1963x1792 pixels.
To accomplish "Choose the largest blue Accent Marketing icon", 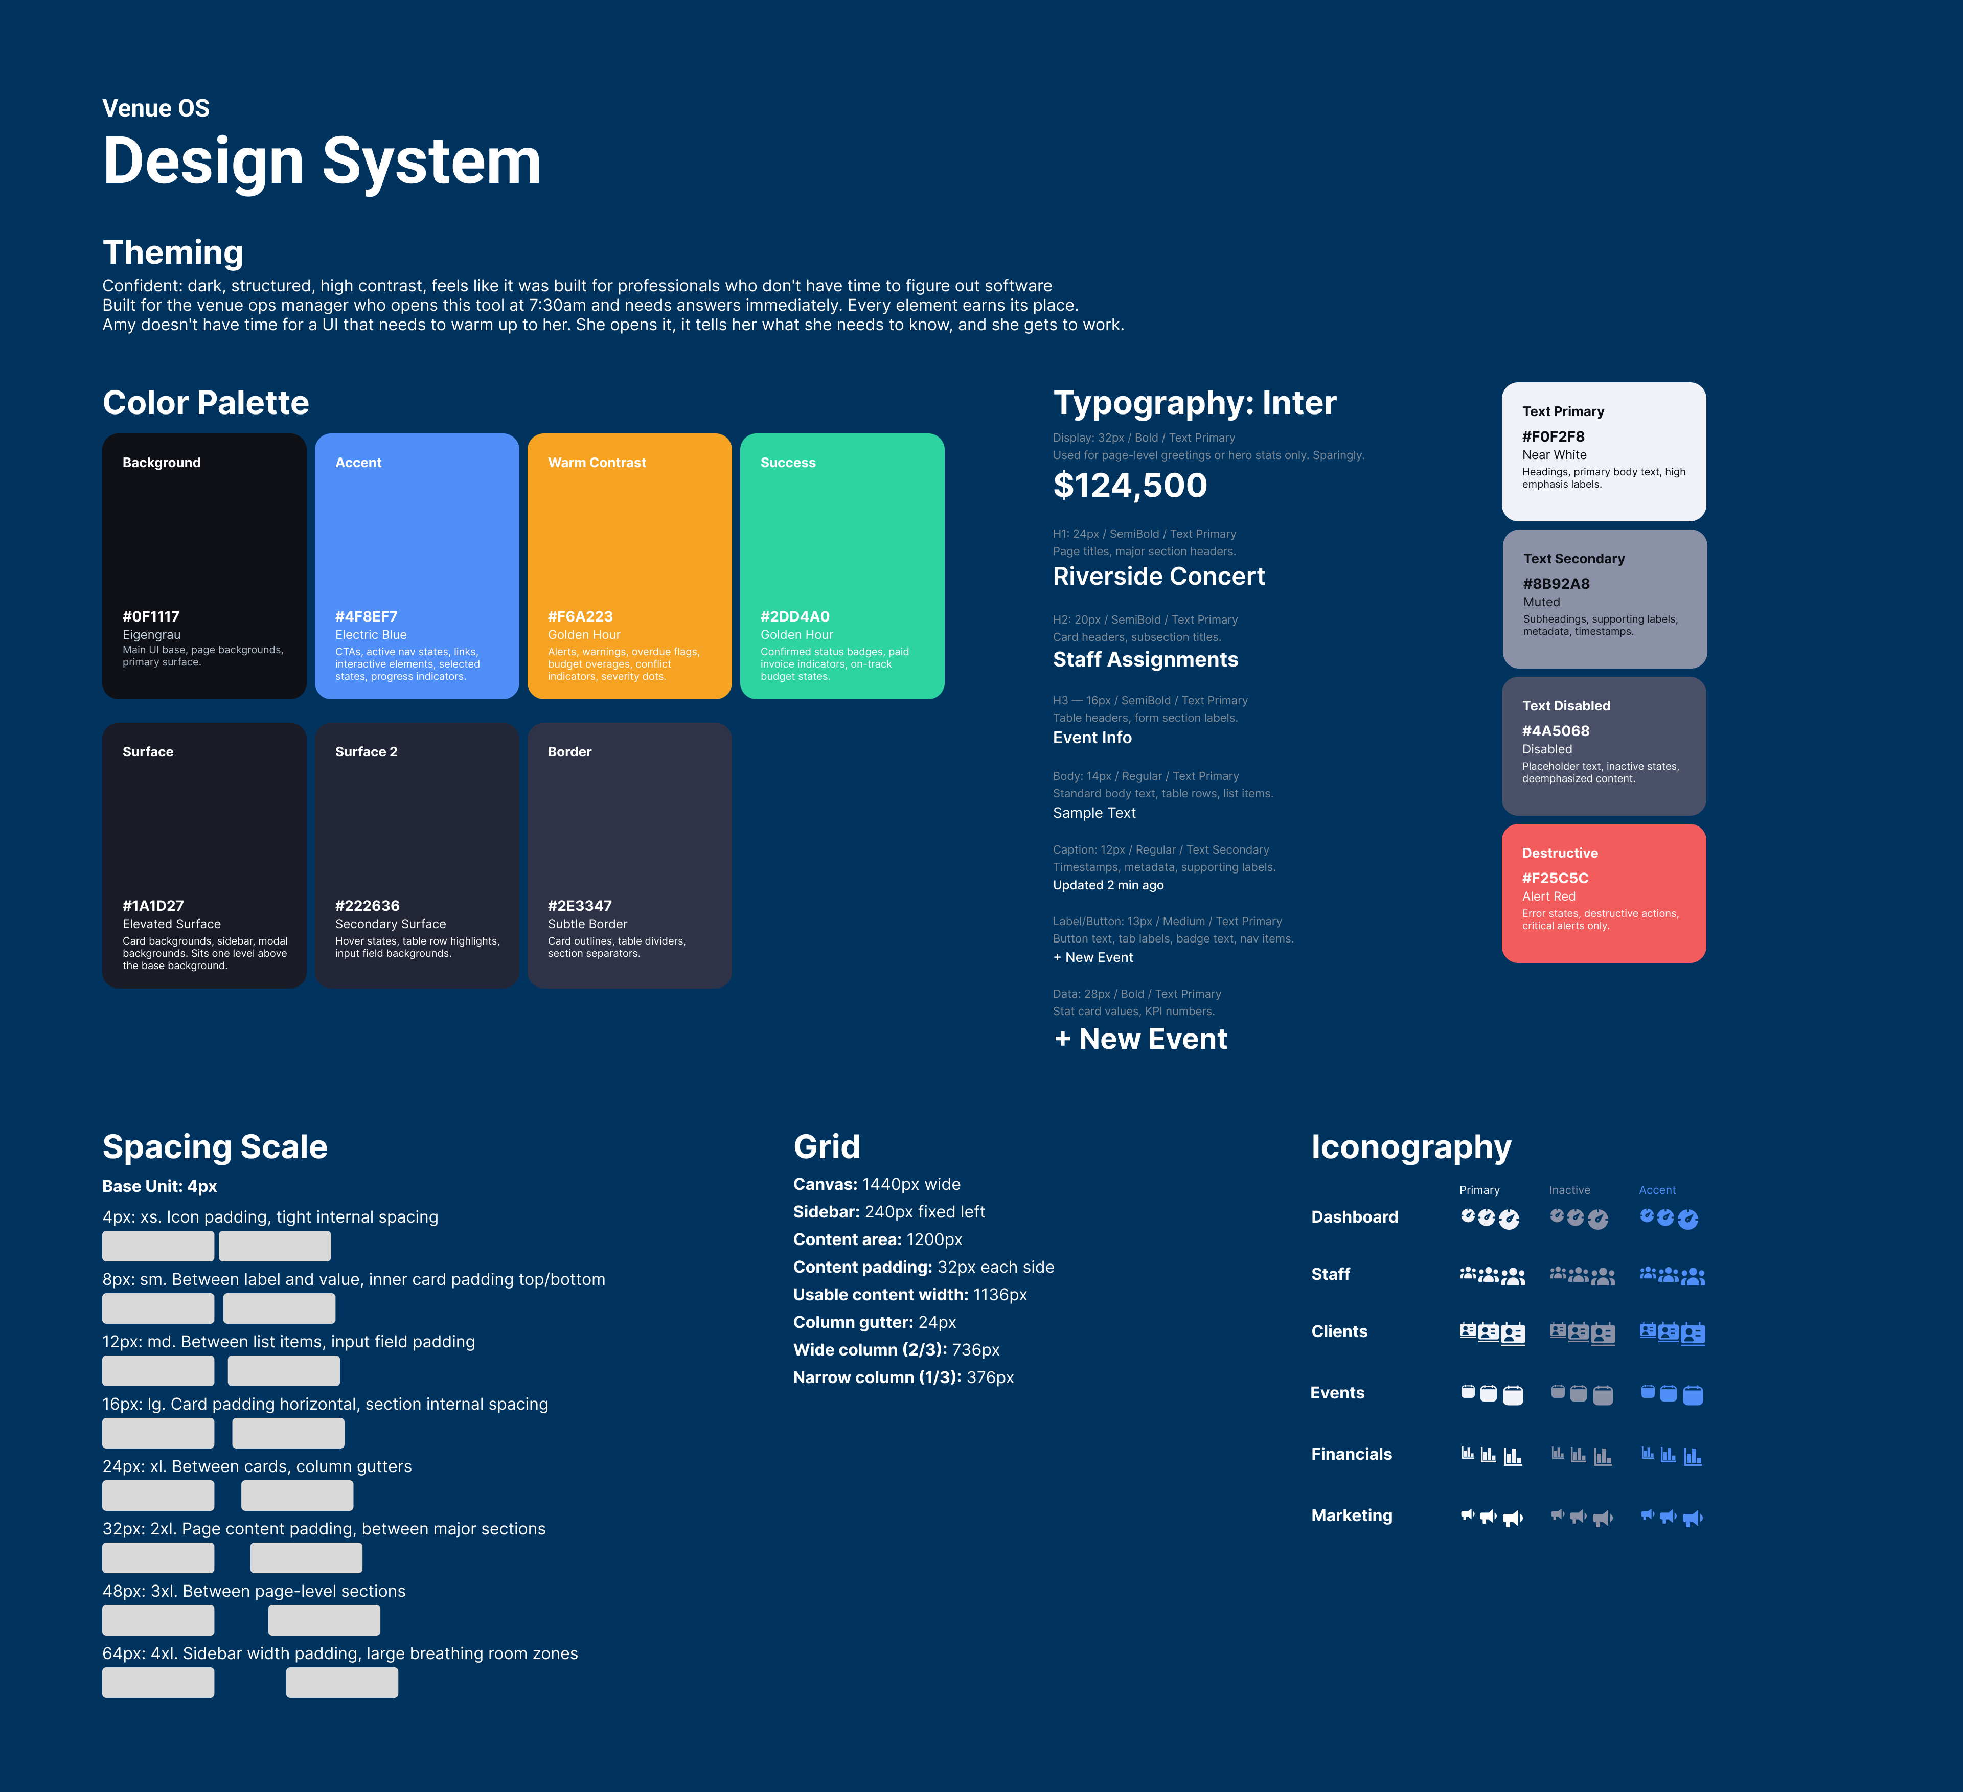I will pyautogui.click(x=1693, y=1519).
